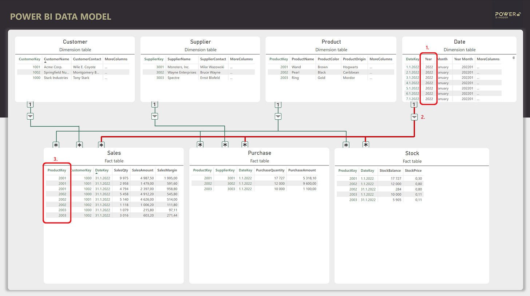Click SupplierKey header in Purchase table
530x296 pixels.
coord(225,170)
